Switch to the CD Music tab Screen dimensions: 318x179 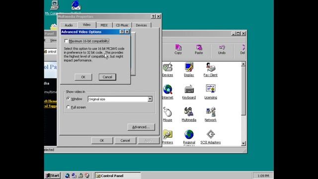click(x=122, y=25)
